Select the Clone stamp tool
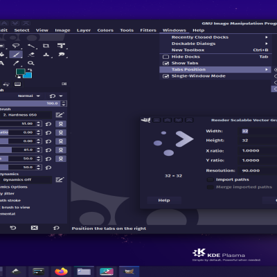The height and width of the screenshot is (277, 277). (46, 55)
